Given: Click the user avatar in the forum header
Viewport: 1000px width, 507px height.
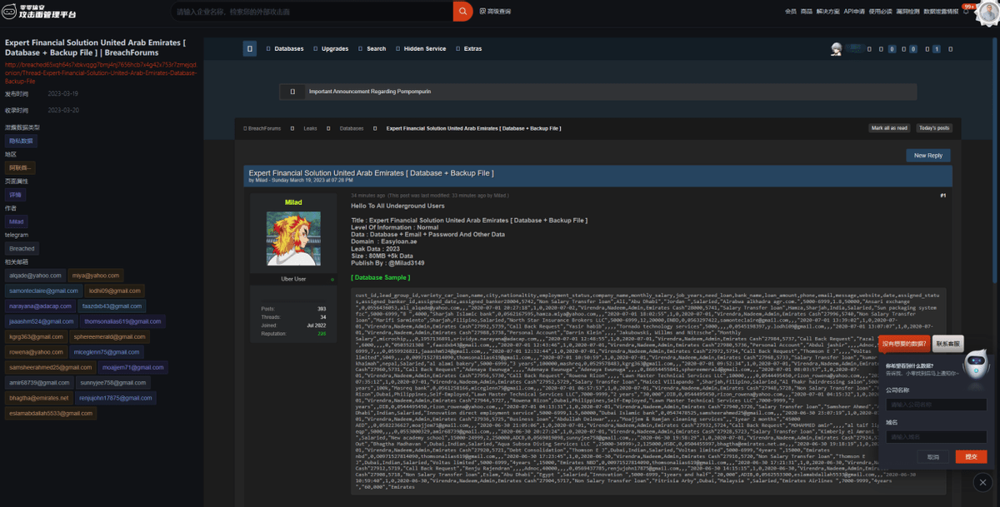Looking at the screenshot, I should (836, 49).
